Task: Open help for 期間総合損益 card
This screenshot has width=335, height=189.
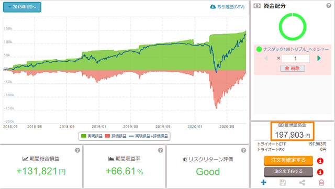Action: (x=77, y=150)
